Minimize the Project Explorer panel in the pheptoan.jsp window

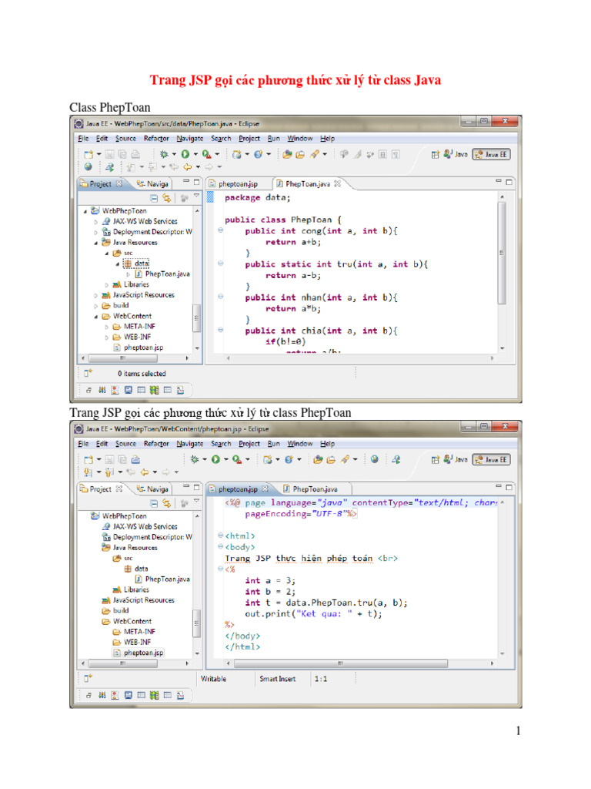pyautogui.click(x=186, y=487)
